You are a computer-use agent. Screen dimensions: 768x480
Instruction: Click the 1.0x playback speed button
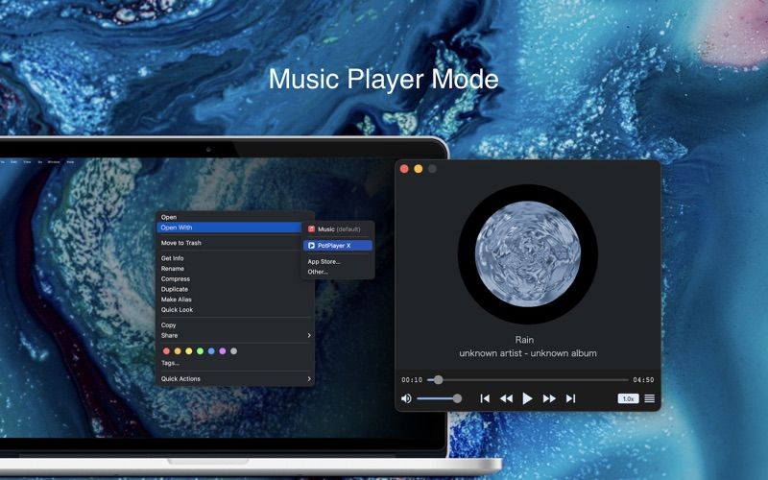(628, 398)
